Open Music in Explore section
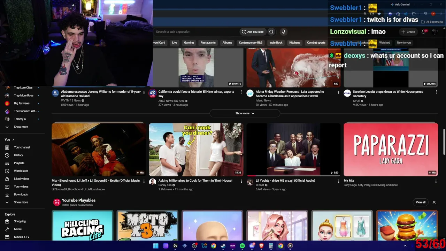The image size is (446, 251). click(x=17, y=229)
